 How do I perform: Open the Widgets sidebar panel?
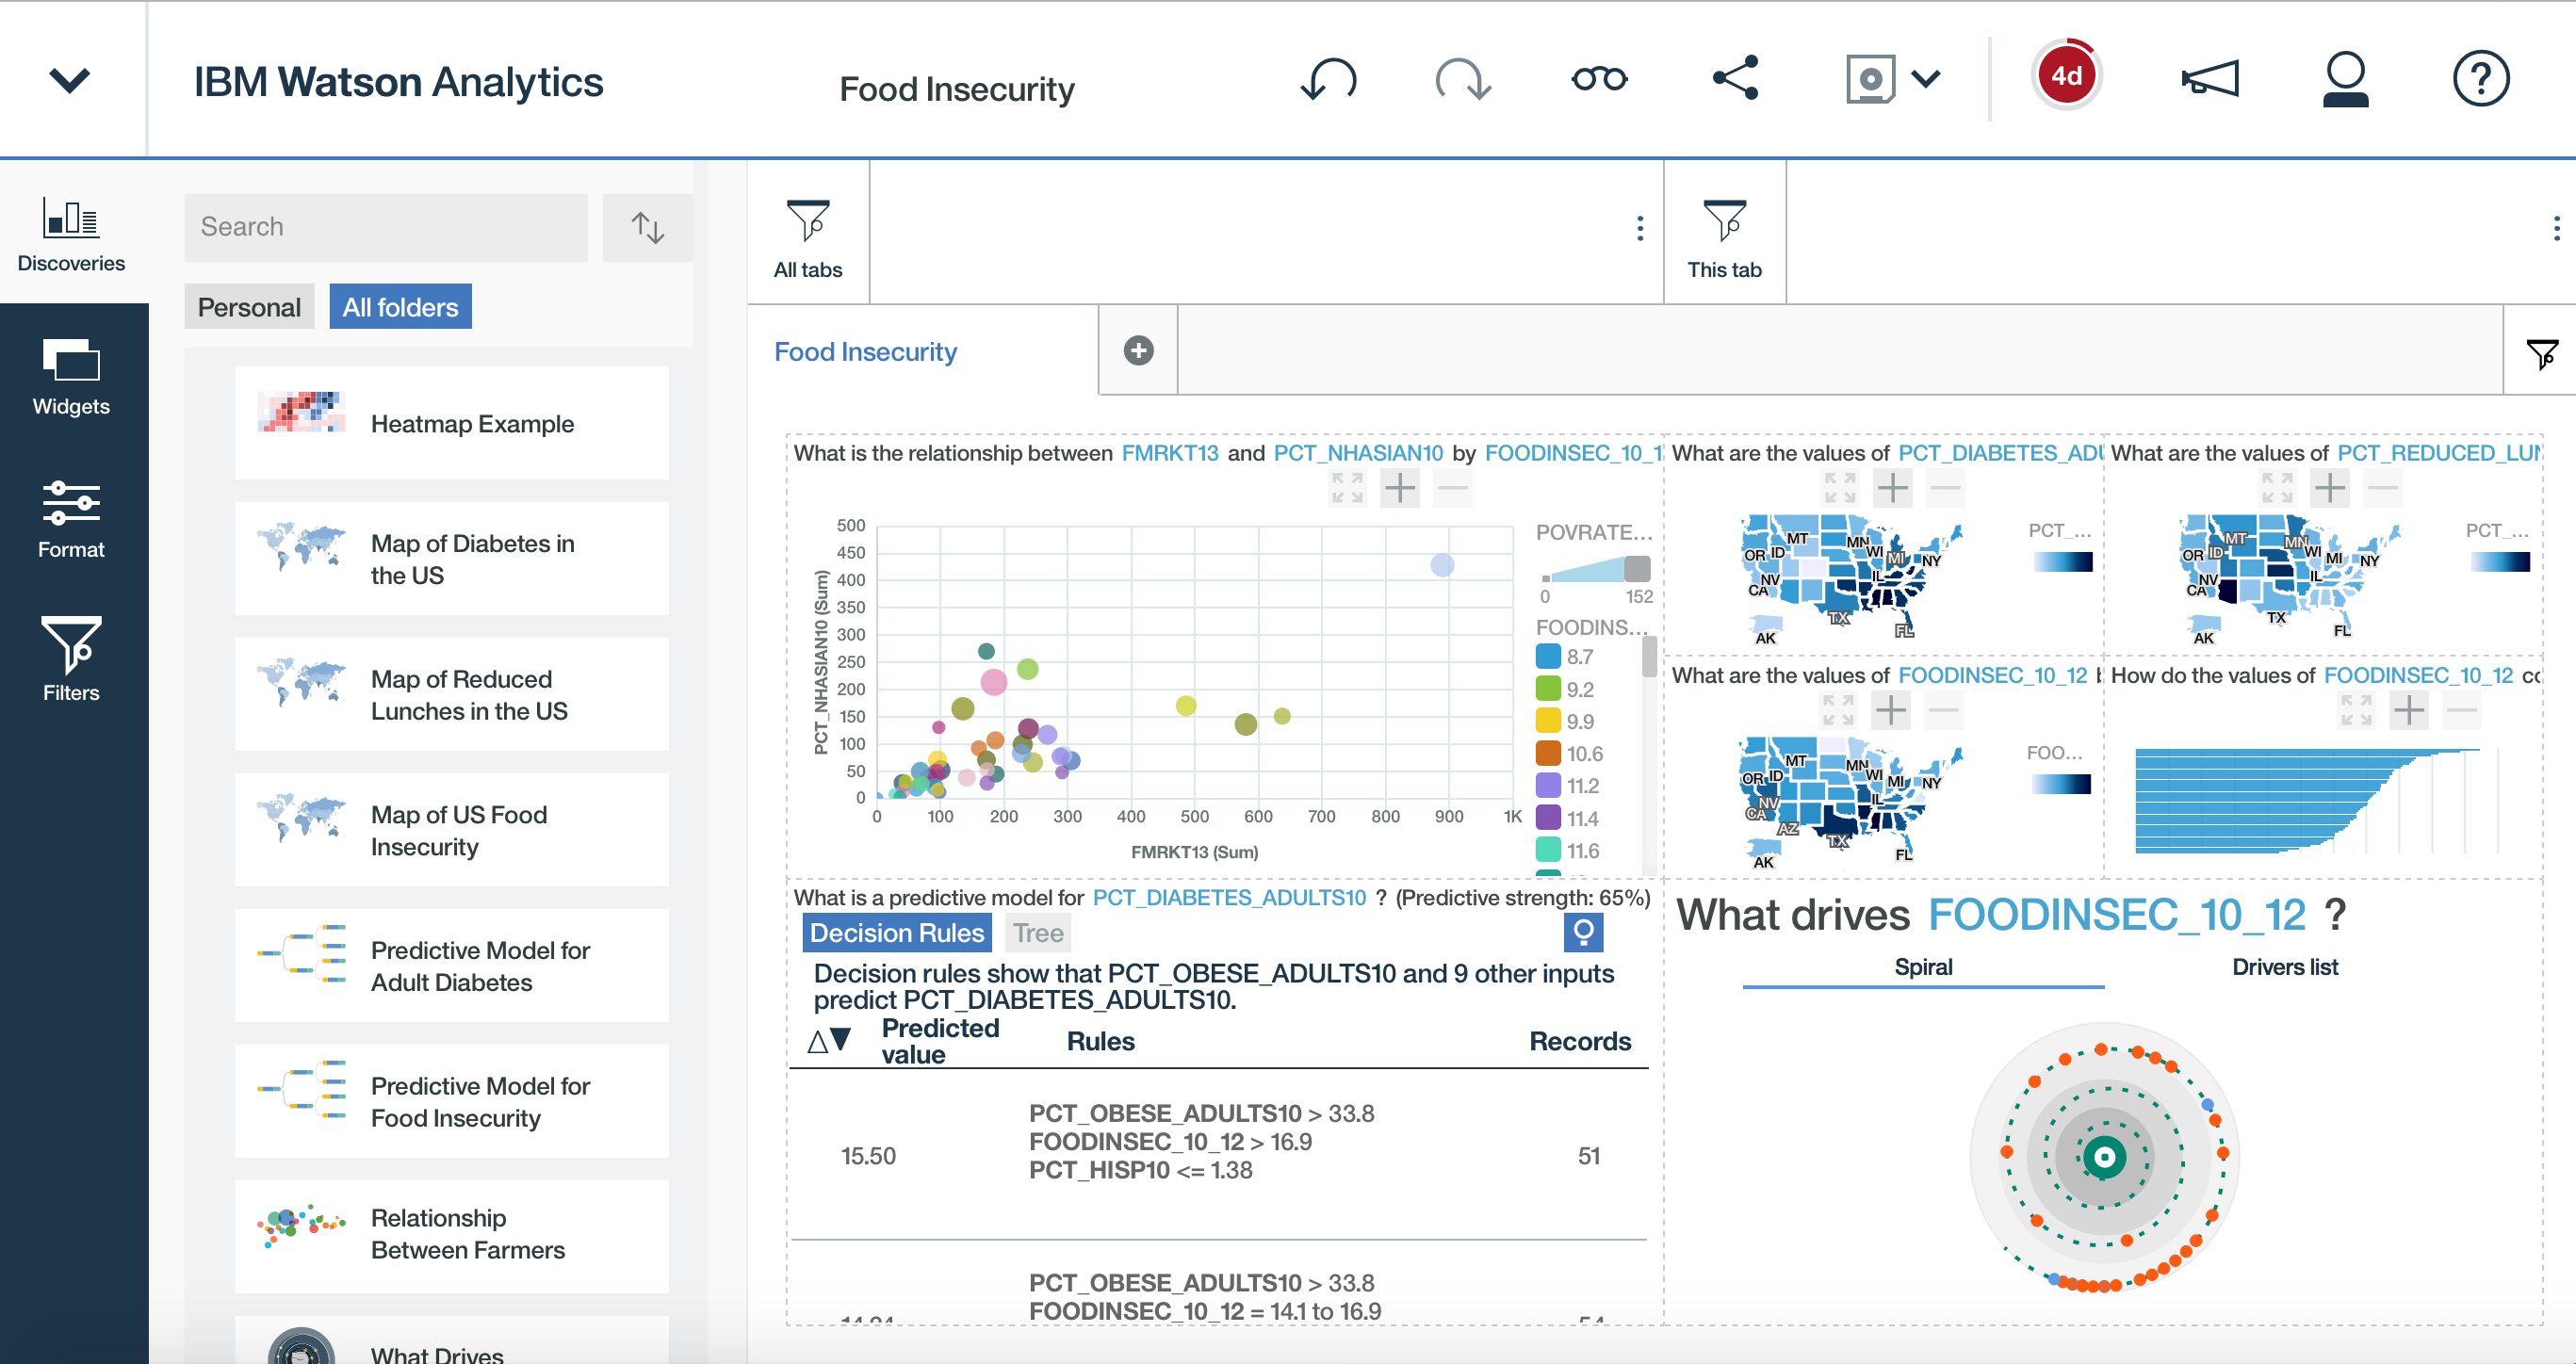(71, 378)
